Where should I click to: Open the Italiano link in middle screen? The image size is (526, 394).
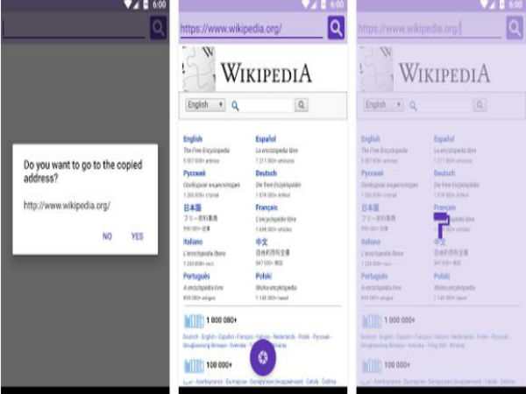(x=194, y=242)
